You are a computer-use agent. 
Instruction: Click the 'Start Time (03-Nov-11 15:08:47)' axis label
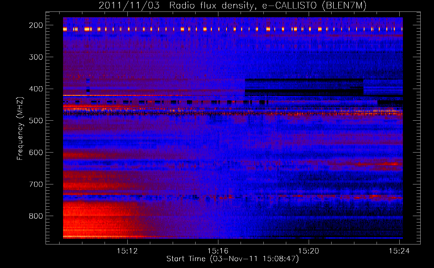coord(233,259)
